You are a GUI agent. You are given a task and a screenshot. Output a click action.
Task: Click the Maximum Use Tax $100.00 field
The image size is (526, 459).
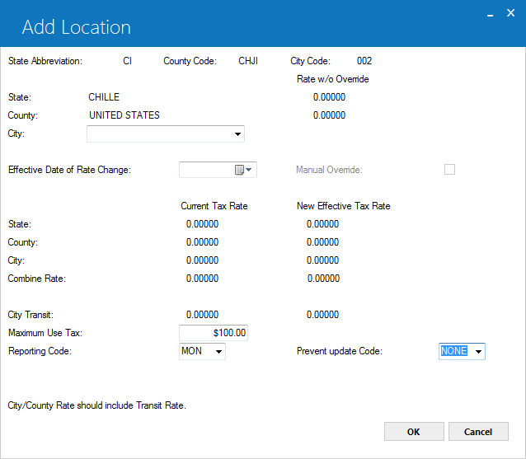[214, 333]
